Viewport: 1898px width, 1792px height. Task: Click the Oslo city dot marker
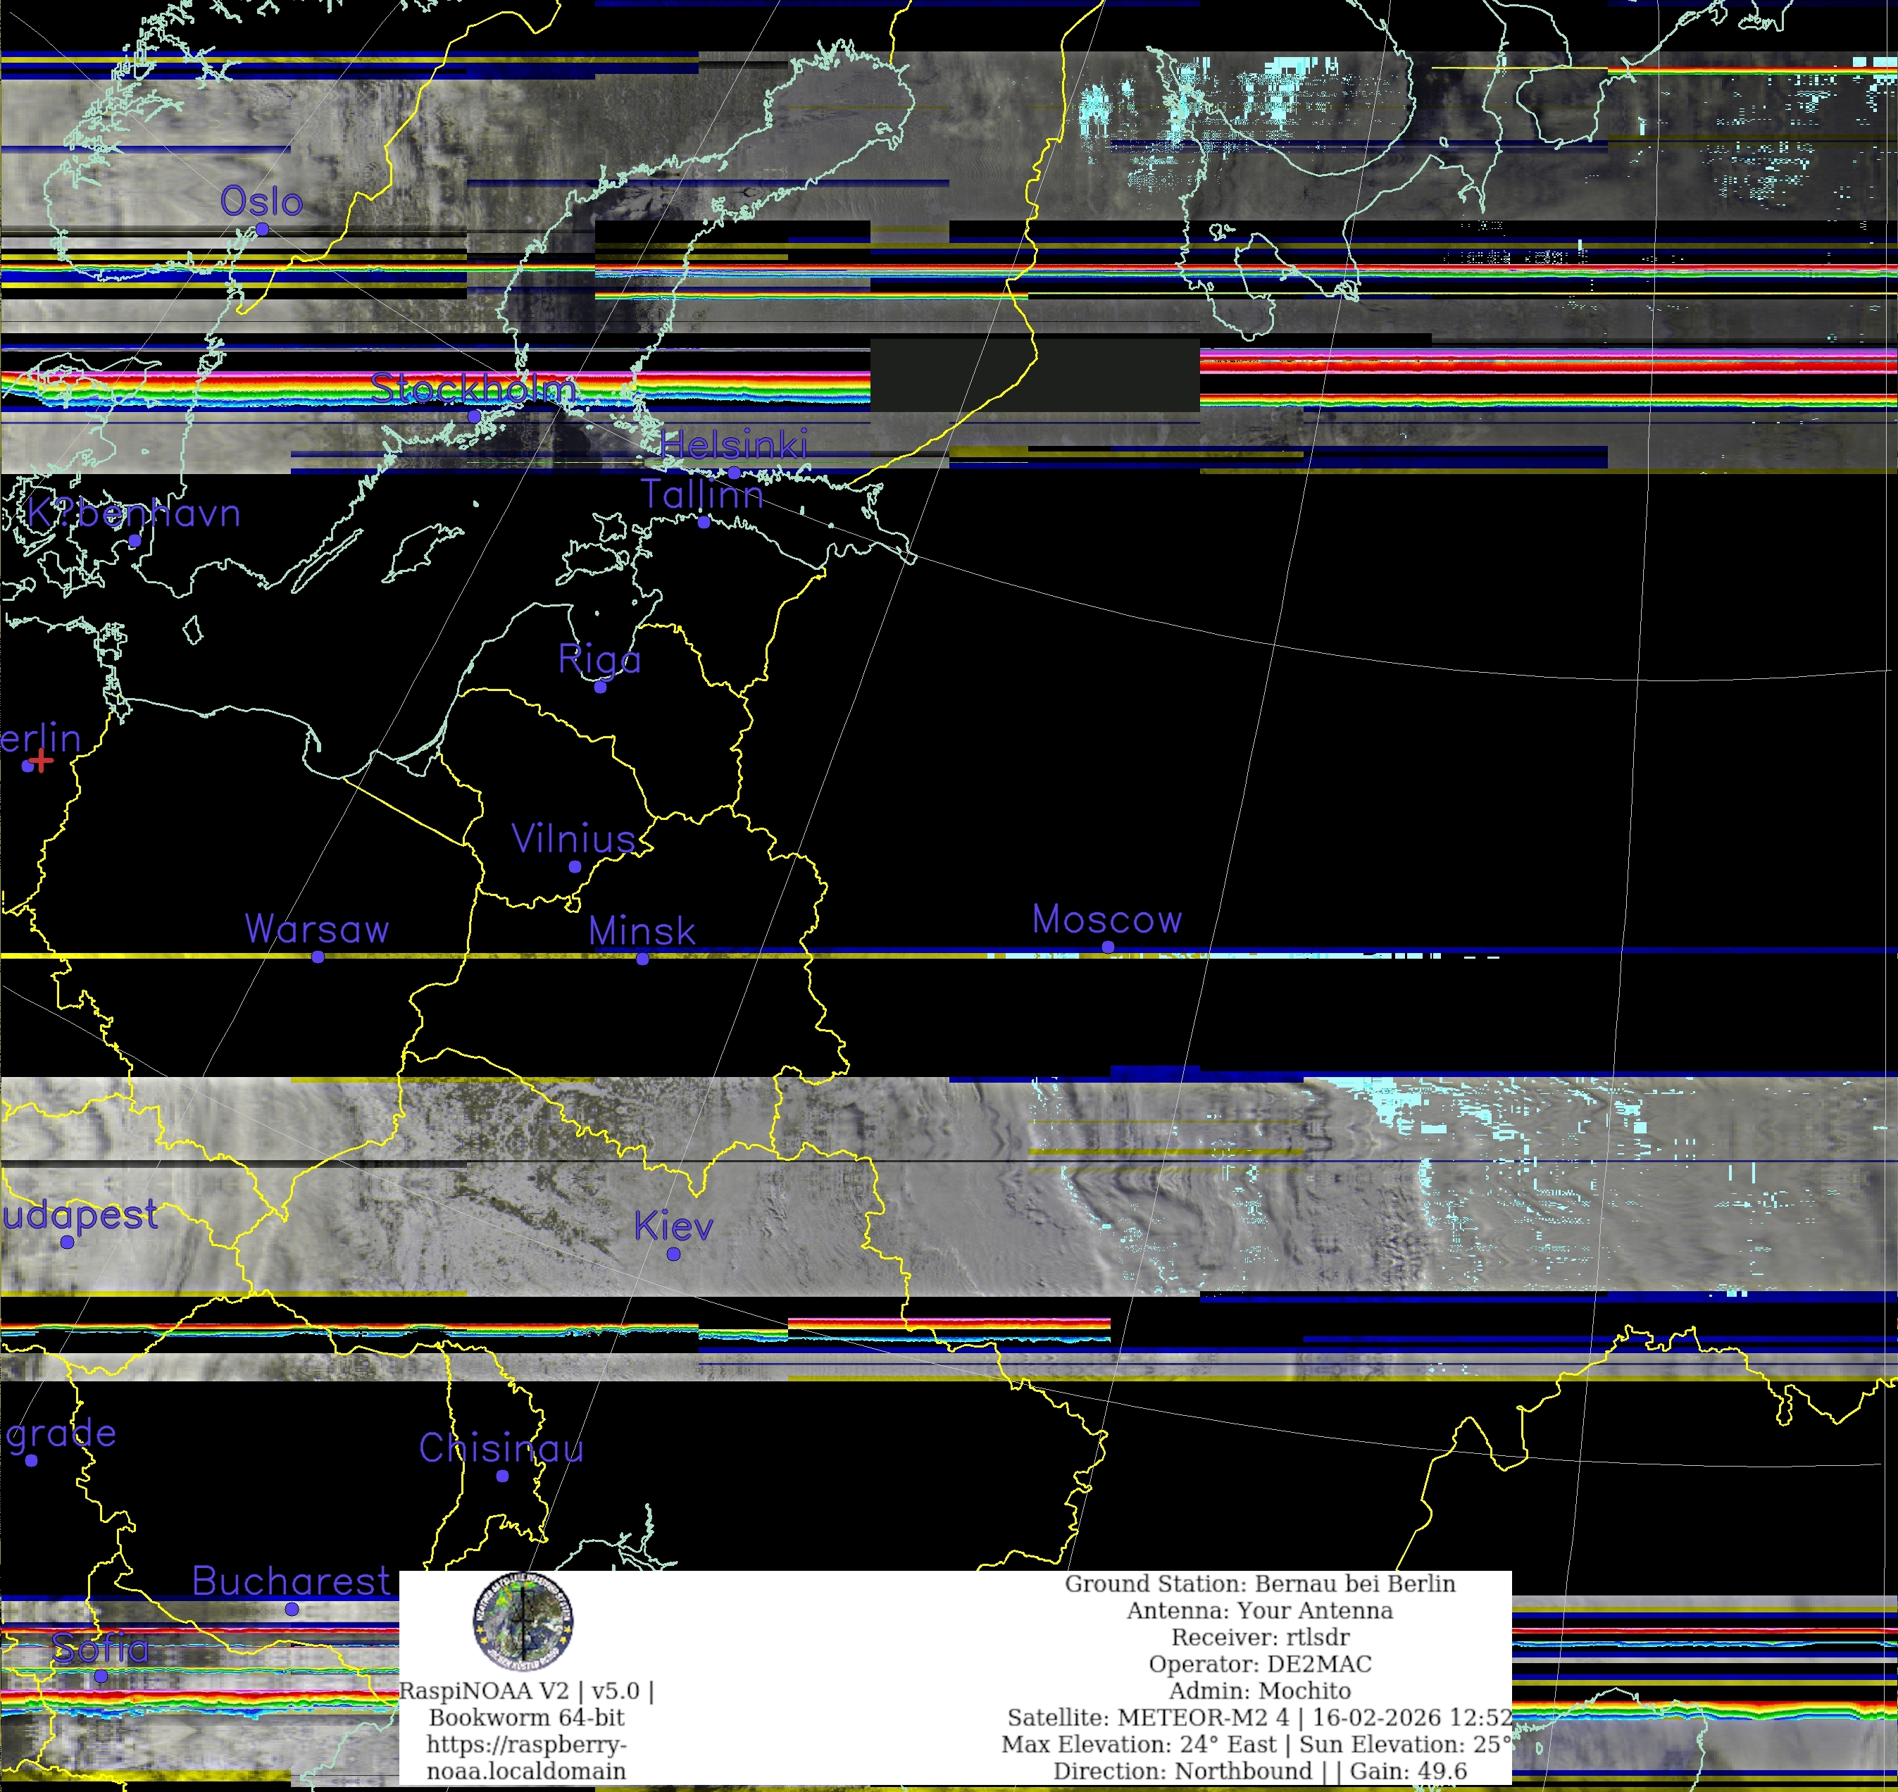click(262, 229)
